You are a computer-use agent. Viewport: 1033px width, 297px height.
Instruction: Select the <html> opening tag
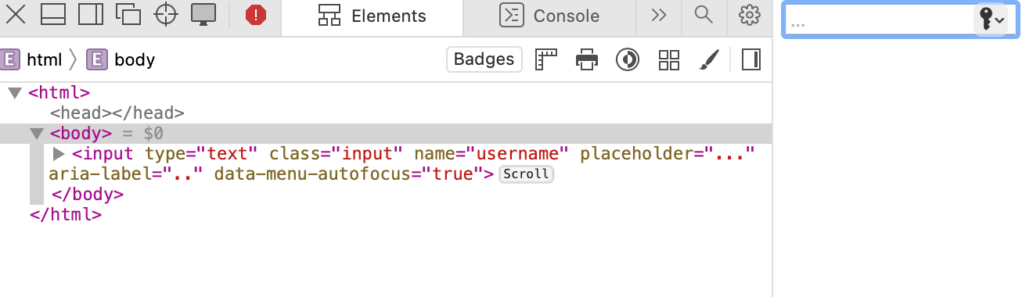pos(59,93)
